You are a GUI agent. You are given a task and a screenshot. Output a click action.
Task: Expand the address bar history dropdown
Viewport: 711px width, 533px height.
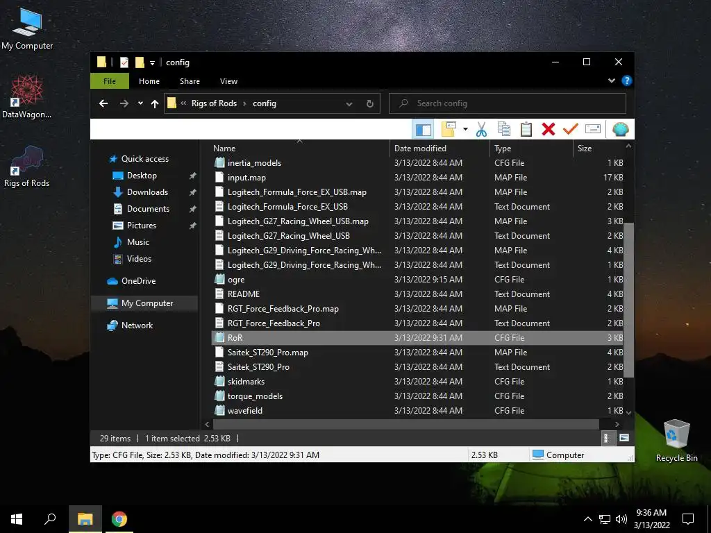pyautogui.click(x=349, y=104)
